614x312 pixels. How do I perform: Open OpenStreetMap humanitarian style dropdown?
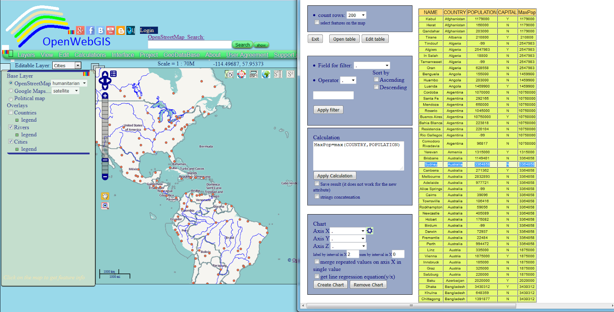tap(69, 83)
